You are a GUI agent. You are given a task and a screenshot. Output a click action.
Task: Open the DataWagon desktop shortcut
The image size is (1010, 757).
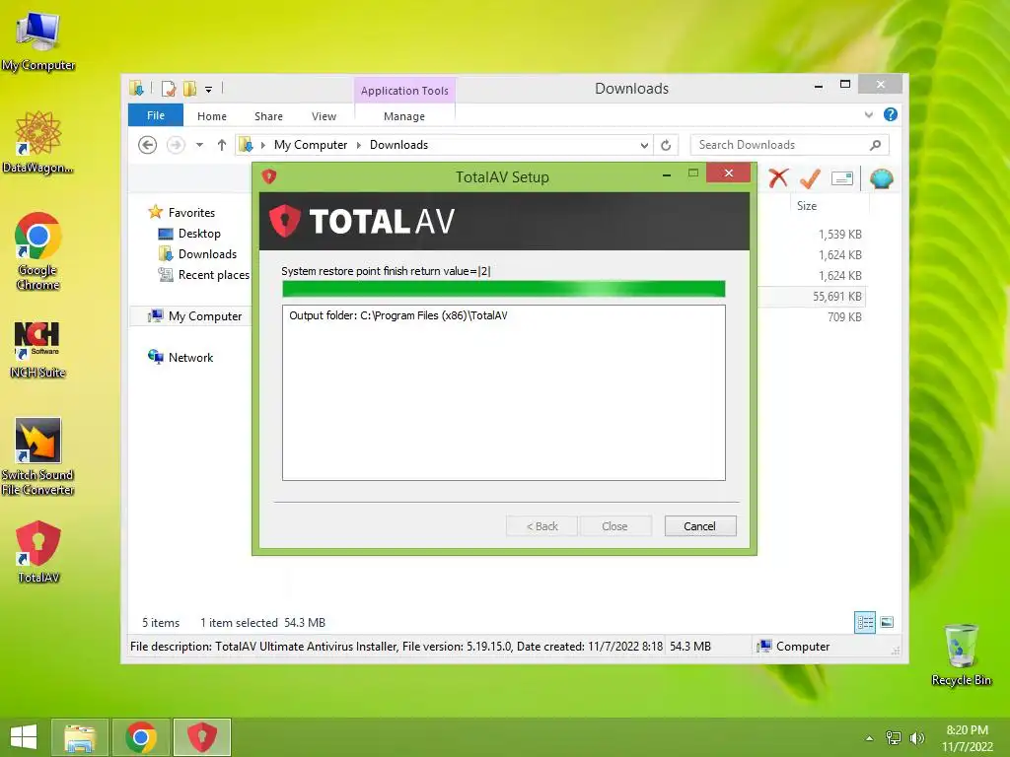[x=38, y=142]
